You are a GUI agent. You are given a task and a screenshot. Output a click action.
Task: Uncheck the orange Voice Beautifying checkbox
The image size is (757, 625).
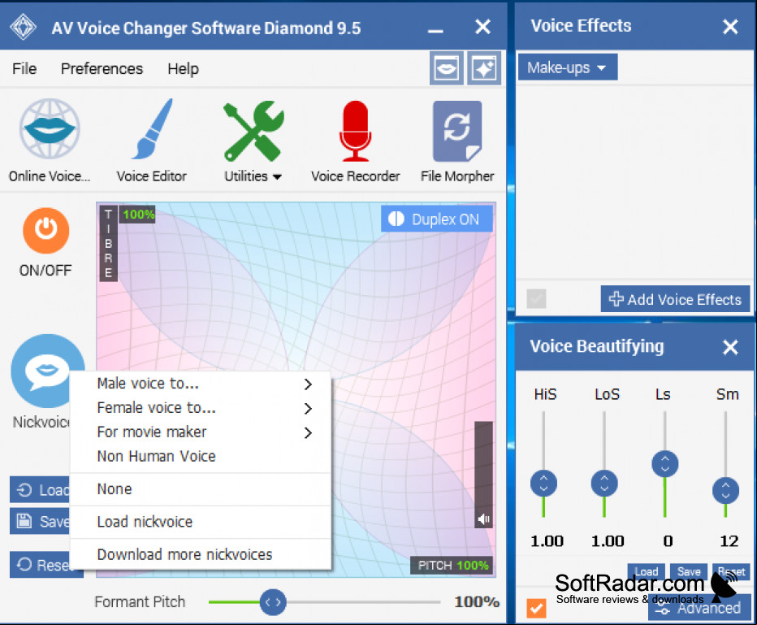536,608
